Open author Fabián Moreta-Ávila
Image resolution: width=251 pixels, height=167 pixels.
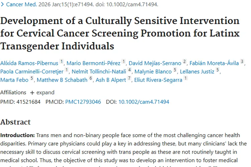(x=214, y=63)
